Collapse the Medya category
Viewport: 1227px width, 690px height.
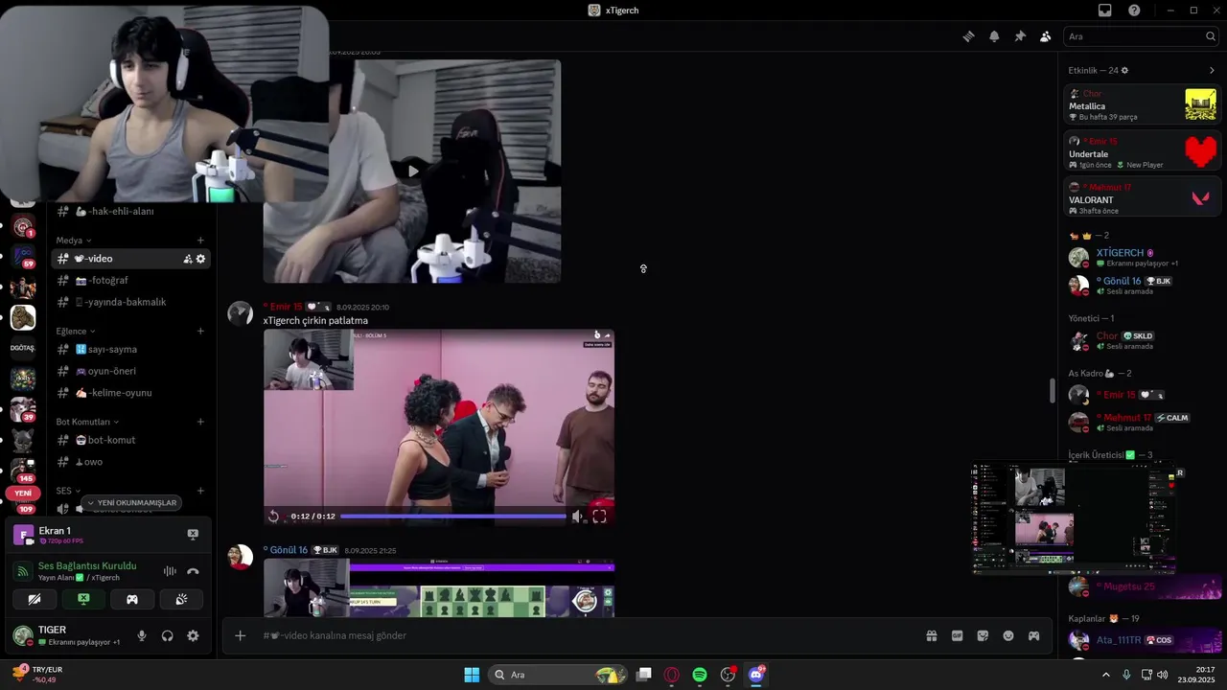(74, 241)
